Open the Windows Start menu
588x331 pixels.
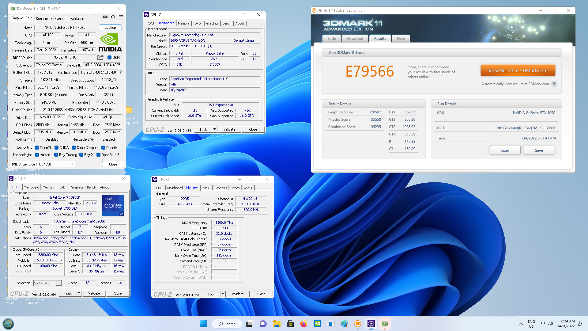coord(204,324)
